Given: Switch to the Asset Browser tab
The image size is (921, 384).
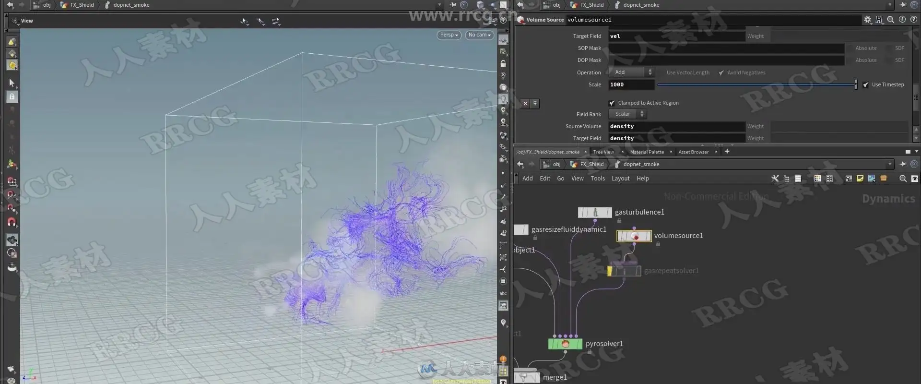Looking at the screenshot, I should (694, 152).
